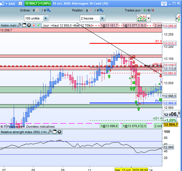
Task: Cancel pending orders with the grey X icon
Action: coord(37,10)
